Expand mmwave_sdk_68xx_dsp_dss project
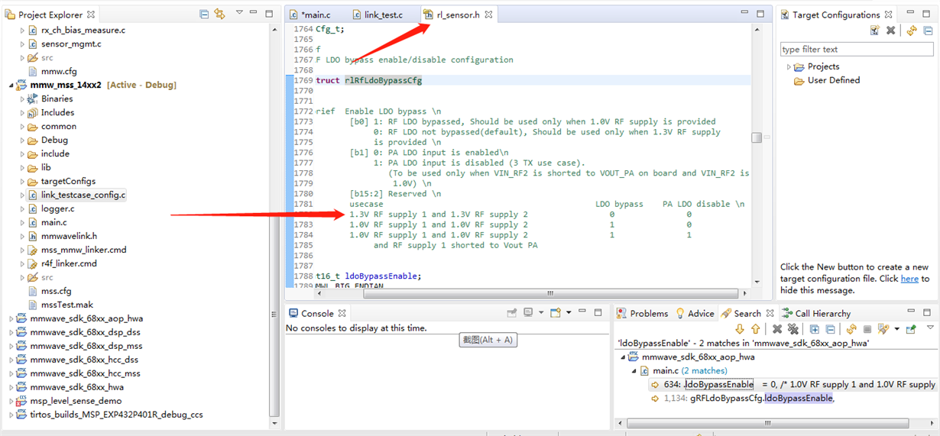Image resolution: width=940 pixels, height=436 pixels. click(11, 332)
